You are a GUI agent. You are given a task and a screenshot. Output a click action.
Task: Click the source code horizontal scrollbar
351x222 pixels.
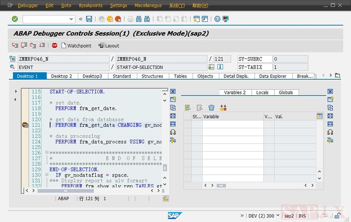point(66,191)
